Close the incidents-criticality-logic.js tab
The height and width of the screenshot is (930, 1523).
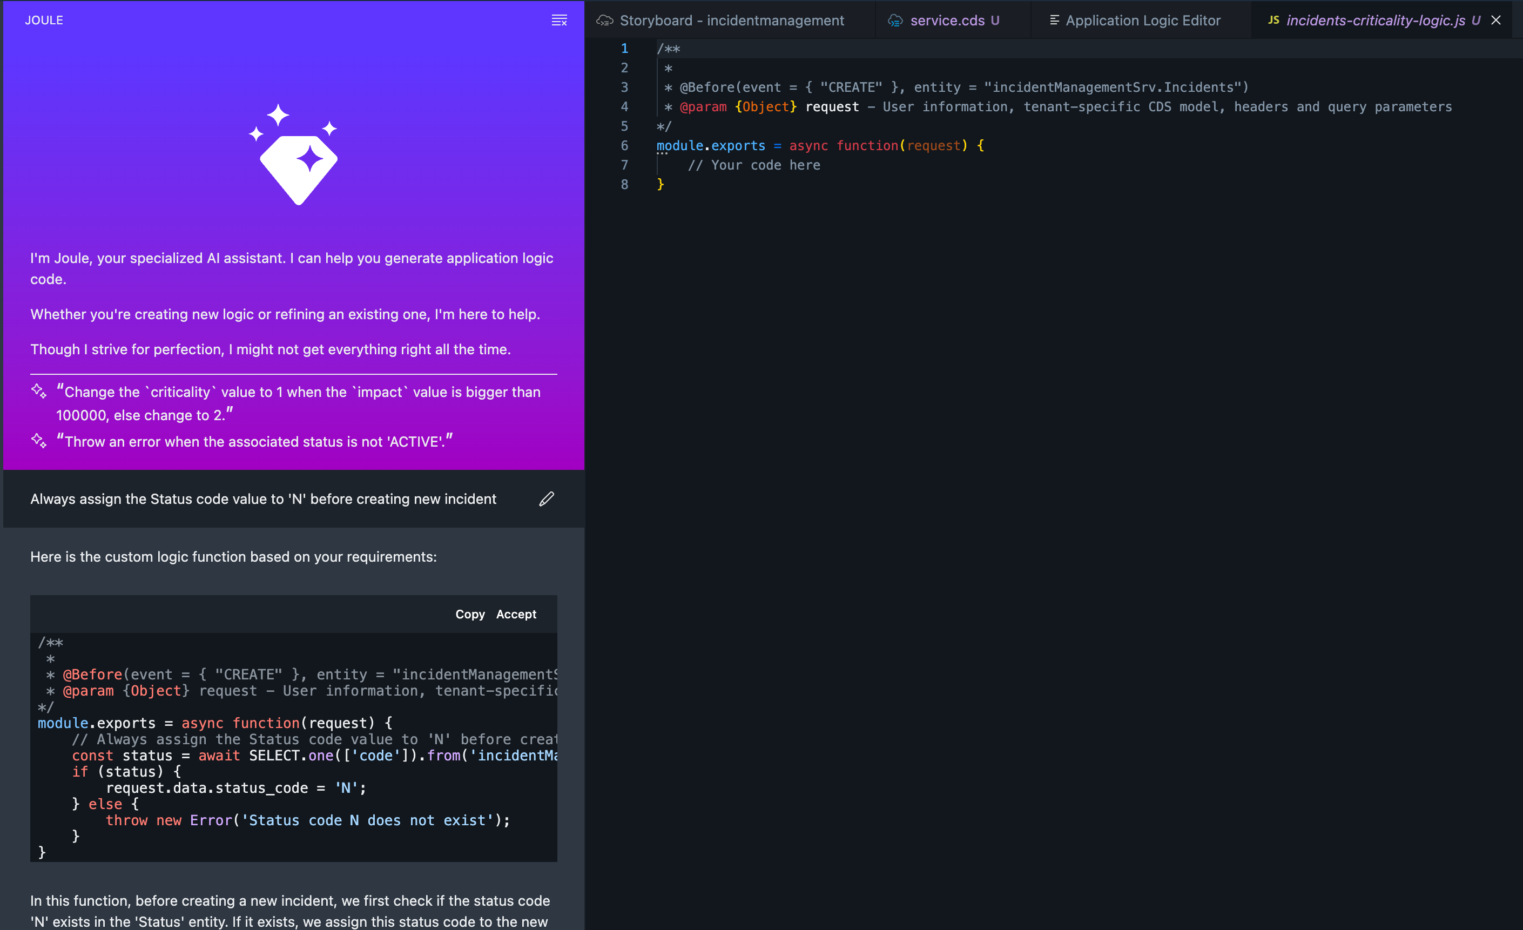click(1496, 21)
